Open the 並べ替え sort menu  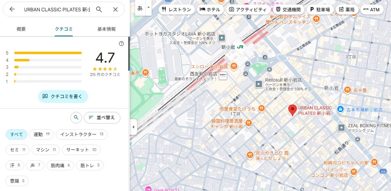coord(102,118)
